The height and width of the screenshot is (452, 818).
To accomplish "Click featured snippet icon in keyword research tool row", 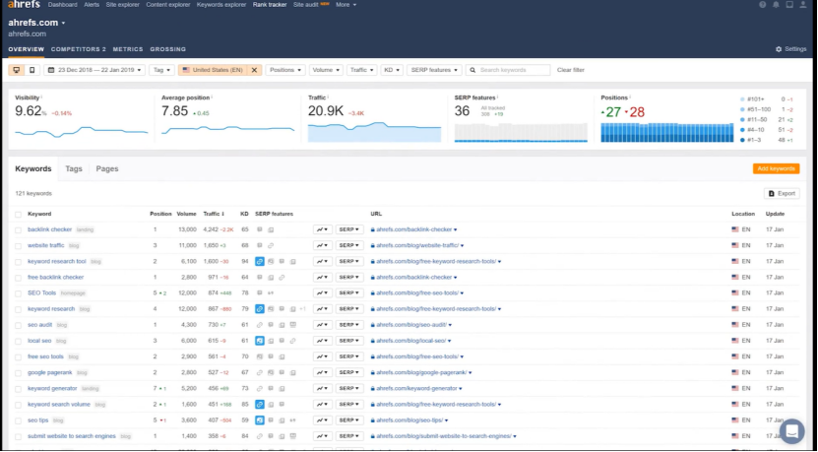I will (259, 262).
